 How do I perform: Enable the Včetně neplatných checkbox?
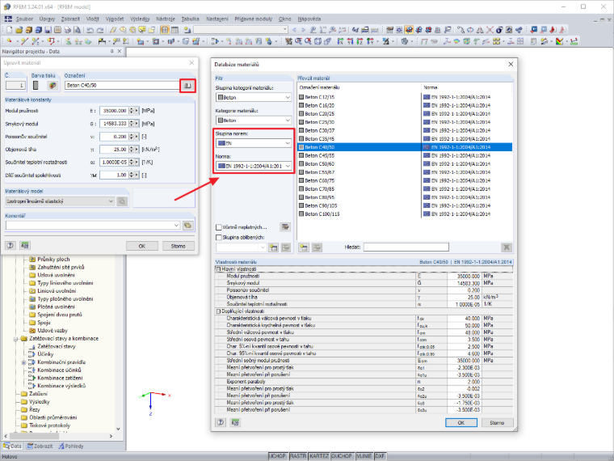click(218, 227)
